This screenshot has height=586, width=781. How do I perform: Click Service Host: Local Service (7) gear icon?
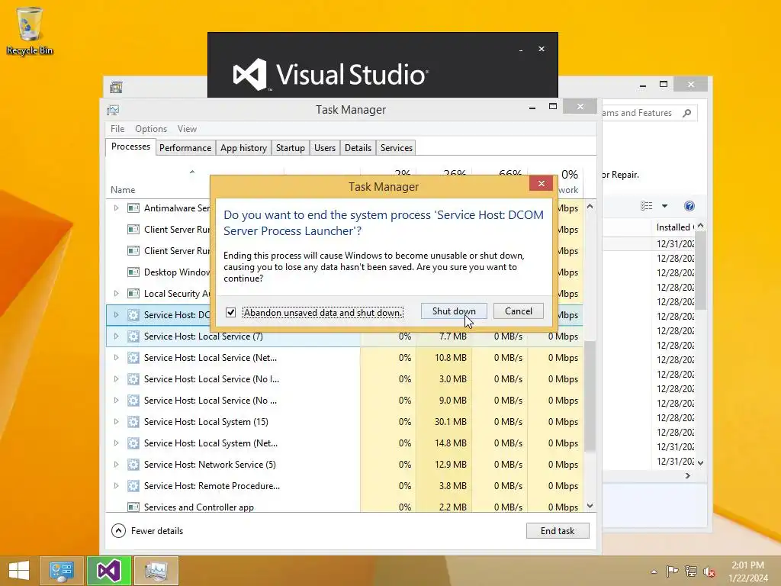(x=133, y=336)
